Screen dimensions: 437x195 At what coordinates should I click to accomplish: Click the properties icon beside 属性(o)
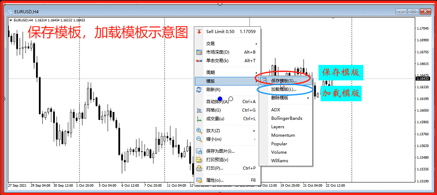click(199, 180)
